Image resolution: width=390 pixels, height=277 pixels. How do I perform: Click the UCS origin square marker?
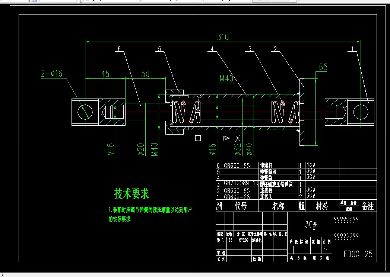(x=198, y=138)
